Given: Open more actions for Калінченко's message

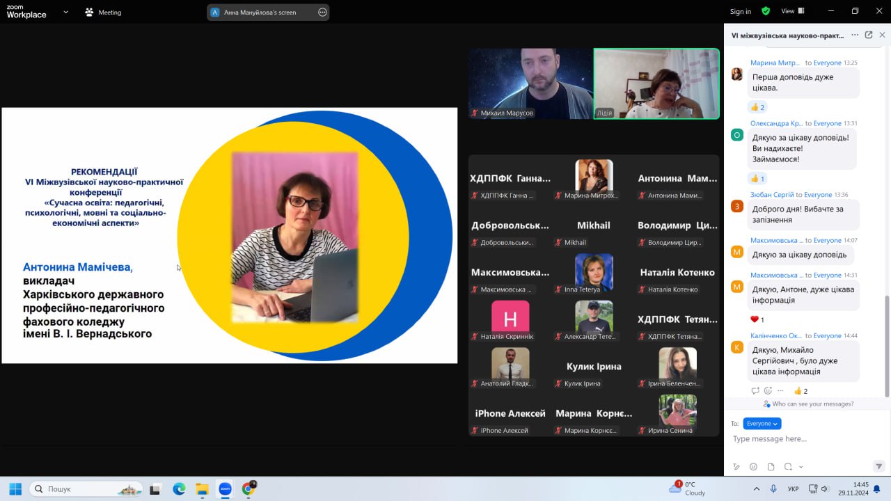Looking at the screenshot, I should [780, 391].
